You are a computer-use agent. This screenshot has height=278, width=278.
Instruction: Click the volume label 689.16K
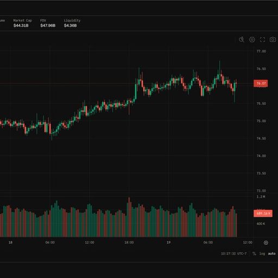[263, 213]
